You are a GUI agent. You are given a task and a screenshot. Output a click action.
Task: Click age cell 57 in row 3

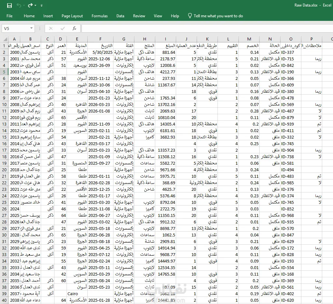coord(60,59)
